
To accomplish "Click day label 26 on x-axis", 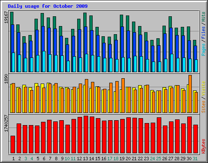I will pyautogui.click(x=165, y=159).
